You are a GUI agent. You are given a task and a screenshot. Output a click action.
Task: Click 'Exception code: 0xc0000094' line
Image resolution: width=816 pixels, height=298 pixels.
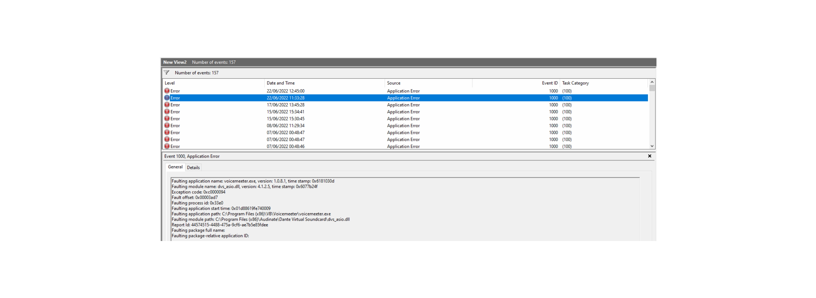click(x=199, y=192)
